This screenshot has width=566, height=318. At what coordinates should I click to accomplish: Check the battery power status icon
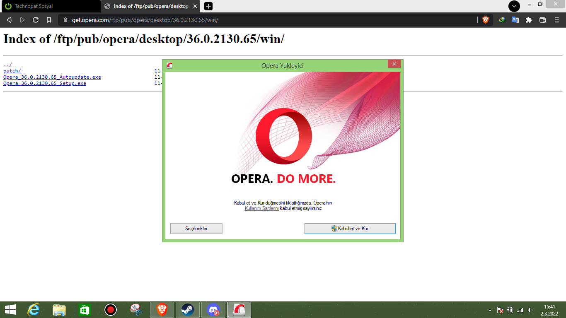(x=510, y=310)
